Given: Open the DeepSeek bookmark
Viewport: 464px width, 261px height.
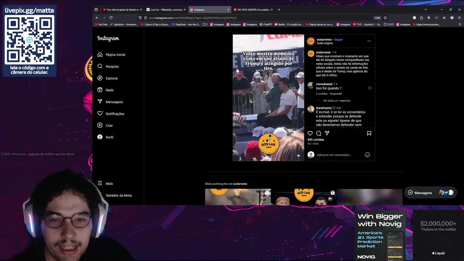Looking at the screenshot, I should tap(186, 25).
